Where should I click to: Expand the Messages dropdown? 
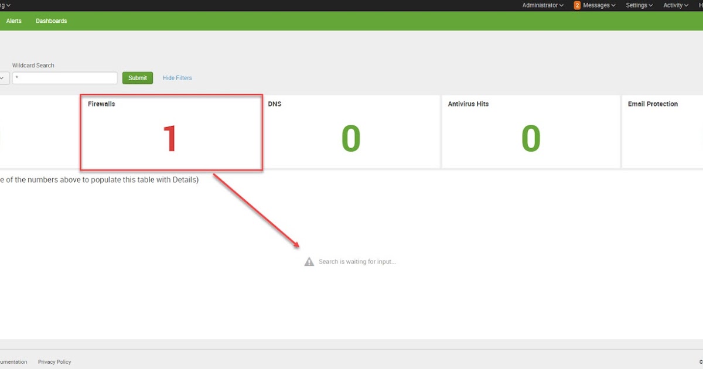pos(595,5)
